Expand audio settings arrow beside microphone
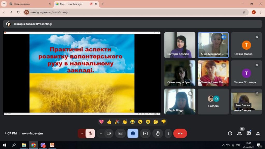Image resolution: width=265 pixels, height=149 pixels. click(x=82, y=133)
